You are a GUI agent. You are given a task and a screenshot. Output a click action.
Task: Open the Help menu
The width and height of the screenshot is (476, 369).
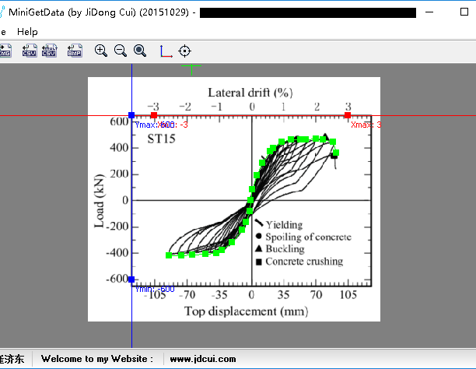(x=27, y=31)
